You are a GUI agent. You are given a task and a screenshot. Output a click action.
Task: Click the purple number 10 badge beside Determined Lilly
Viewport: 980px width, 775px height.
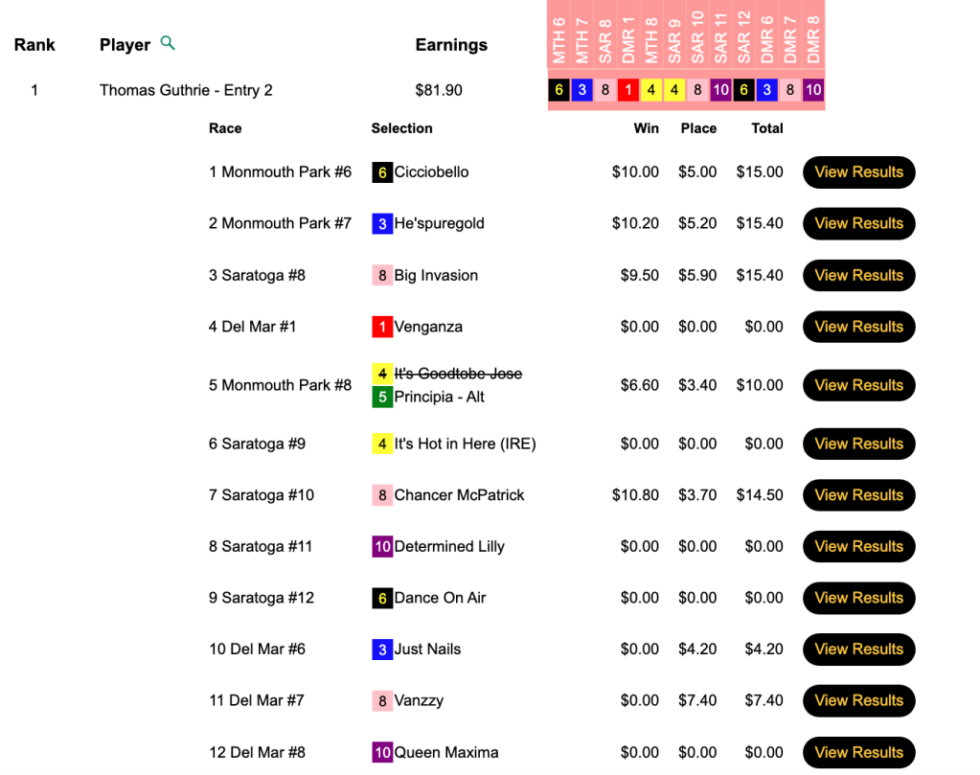[x=382, y=547]
